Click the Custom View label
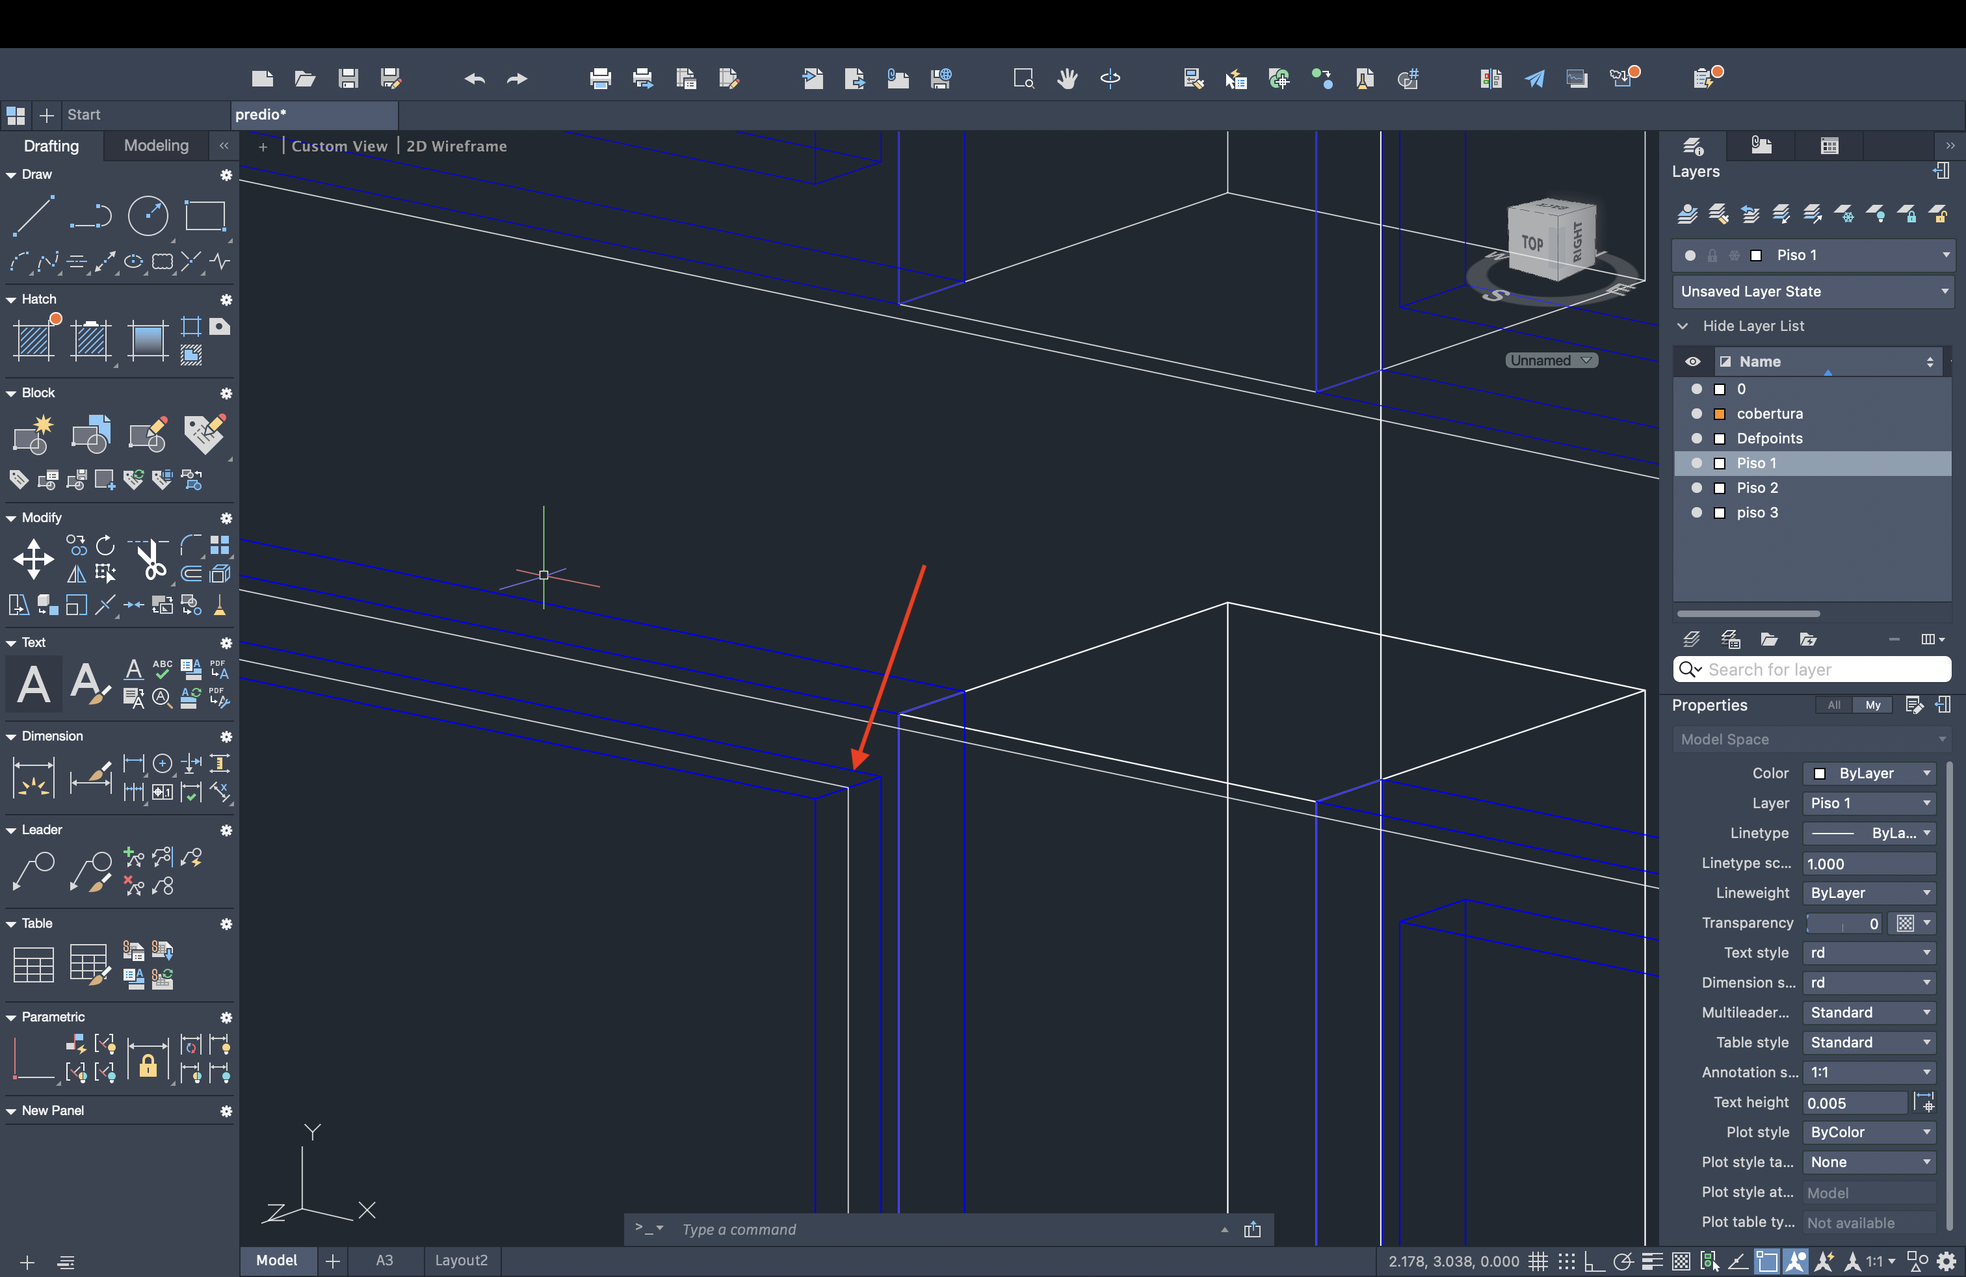1966x1277 pixels. [x=339, y=146]
